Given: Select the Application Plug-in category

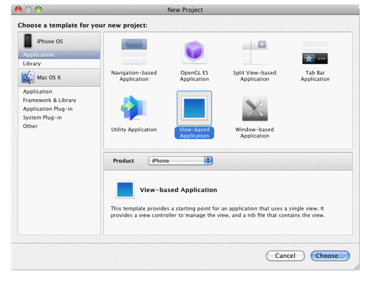Looking at the screenshot, I should (47, 108).
